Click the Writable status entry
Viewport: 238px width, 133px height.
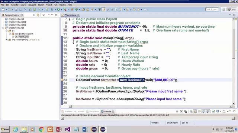[x=155, y=123]
